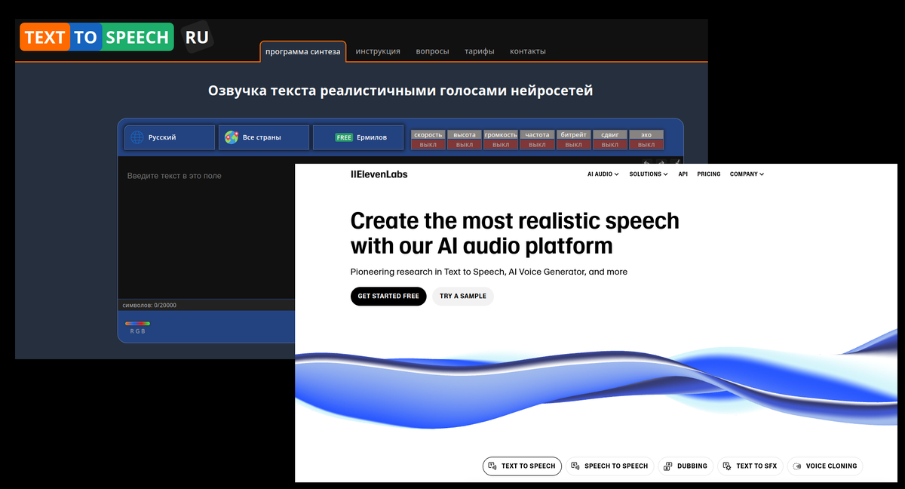The image size is (905, 489).
Task: Select the программа синтеза tab
Action: pos(303,51)
